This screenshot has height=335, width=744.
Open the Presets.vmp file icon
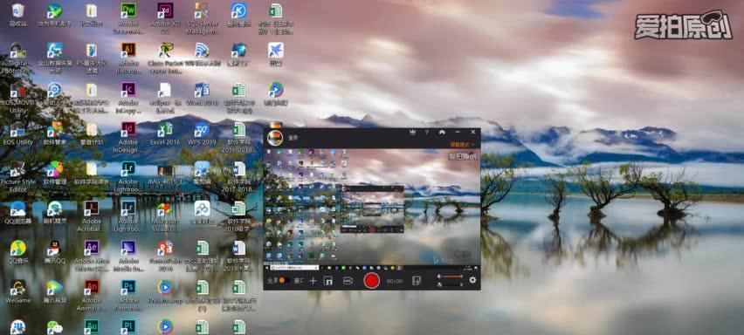point(165,291)
